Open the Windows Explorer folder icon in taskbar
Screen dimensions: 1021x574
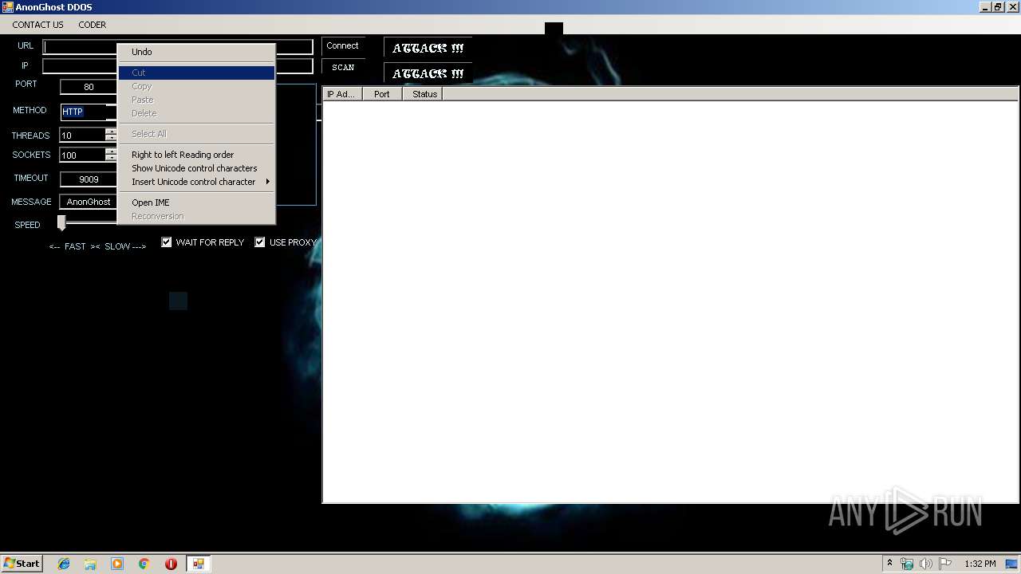pyautogui.click(x=90, y=564)
